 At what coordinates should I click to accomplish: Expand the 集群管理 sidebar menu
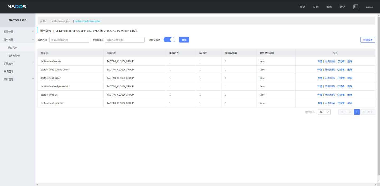18,79
